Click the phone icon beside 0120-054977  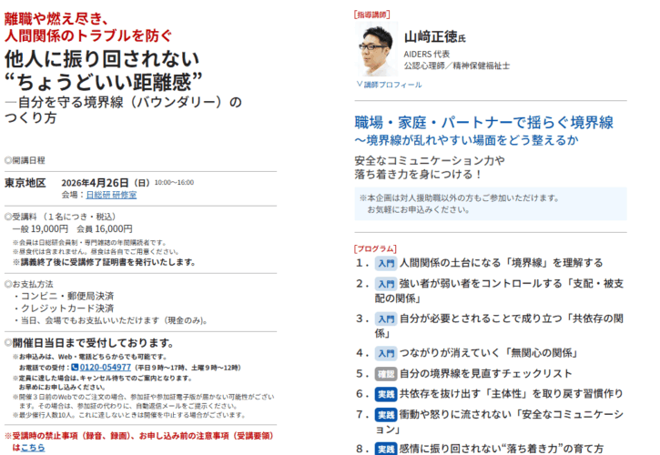click(x=76, y=367)
